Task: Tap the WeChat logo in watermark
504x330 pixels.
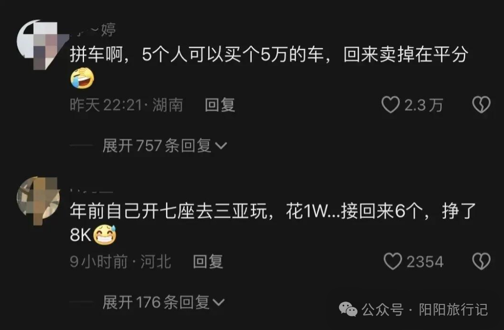Action: 348,309
